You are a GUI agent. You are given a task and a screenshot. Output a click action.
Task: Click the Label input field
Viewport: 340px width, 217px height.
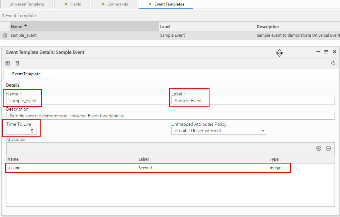(253, 101)
